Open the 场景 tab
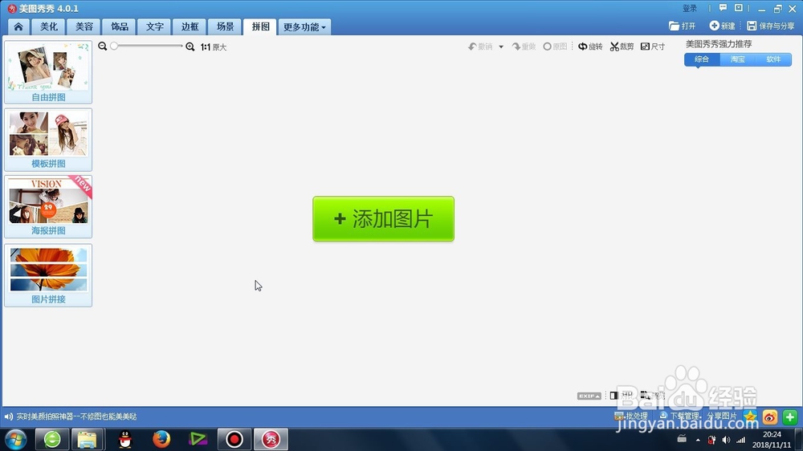 tap(225, 26)
